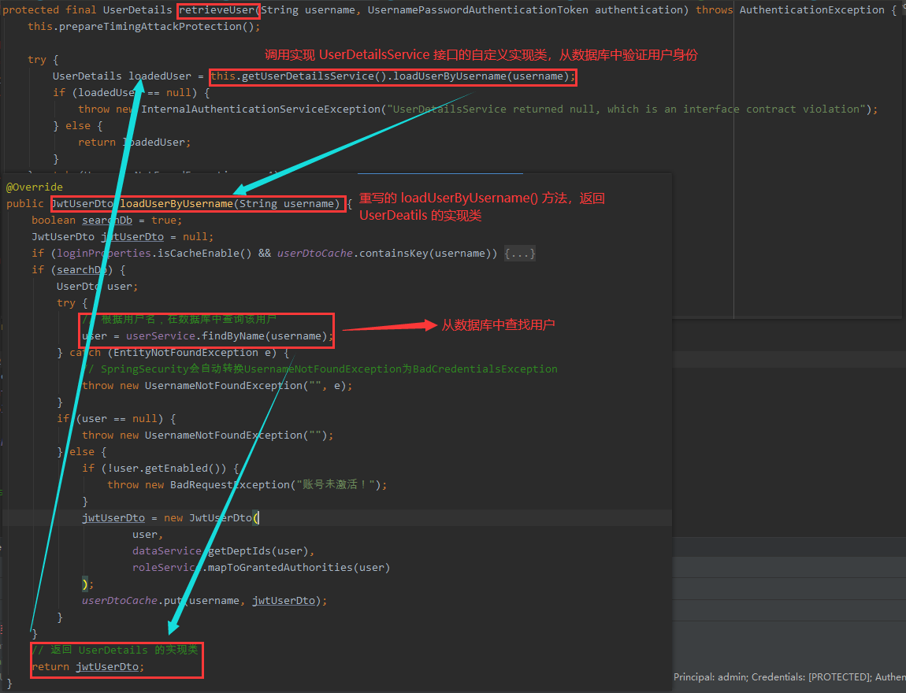Click the @Override annotation
Viewport: 906px width, 693px height.
click(x=34, y=187)
